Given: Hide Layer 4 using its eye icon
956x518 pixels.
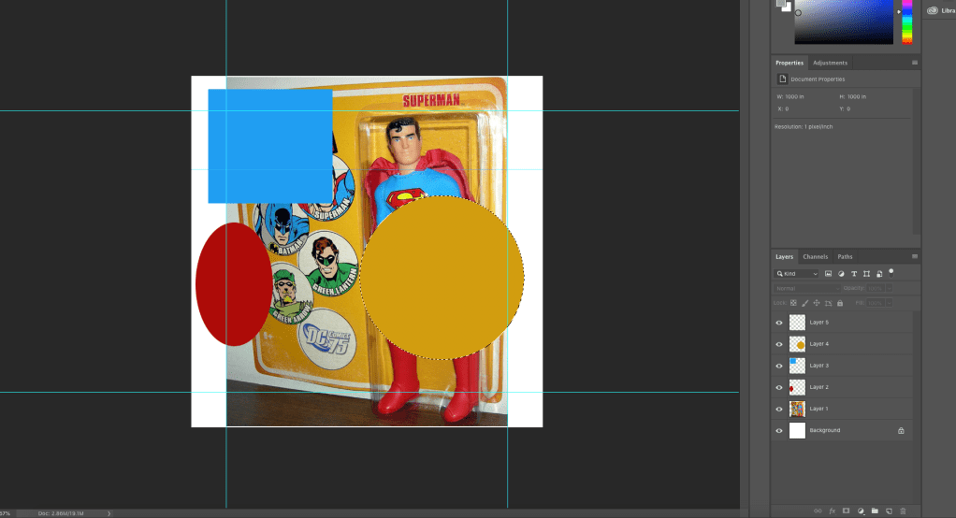Looking at the screenshot, I should tap(779, 344).
